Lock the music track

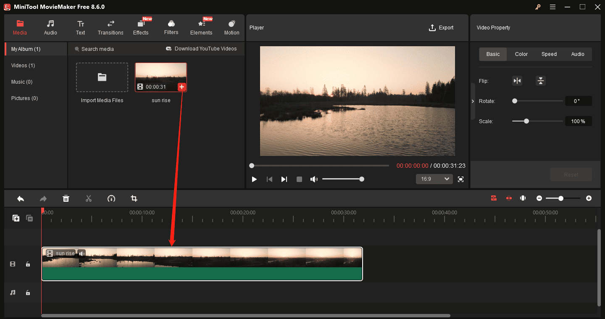[x=28, y=293]
